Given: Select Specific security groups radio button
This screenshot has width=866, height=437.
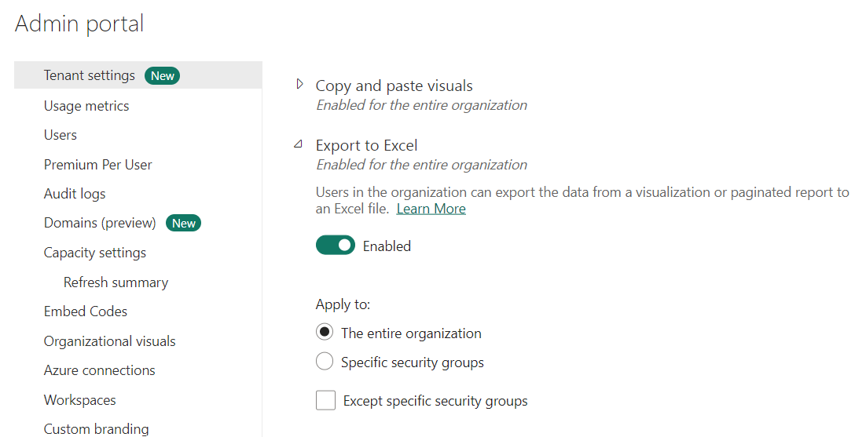Looking at the screenshot, I should [x=325, y=361].
